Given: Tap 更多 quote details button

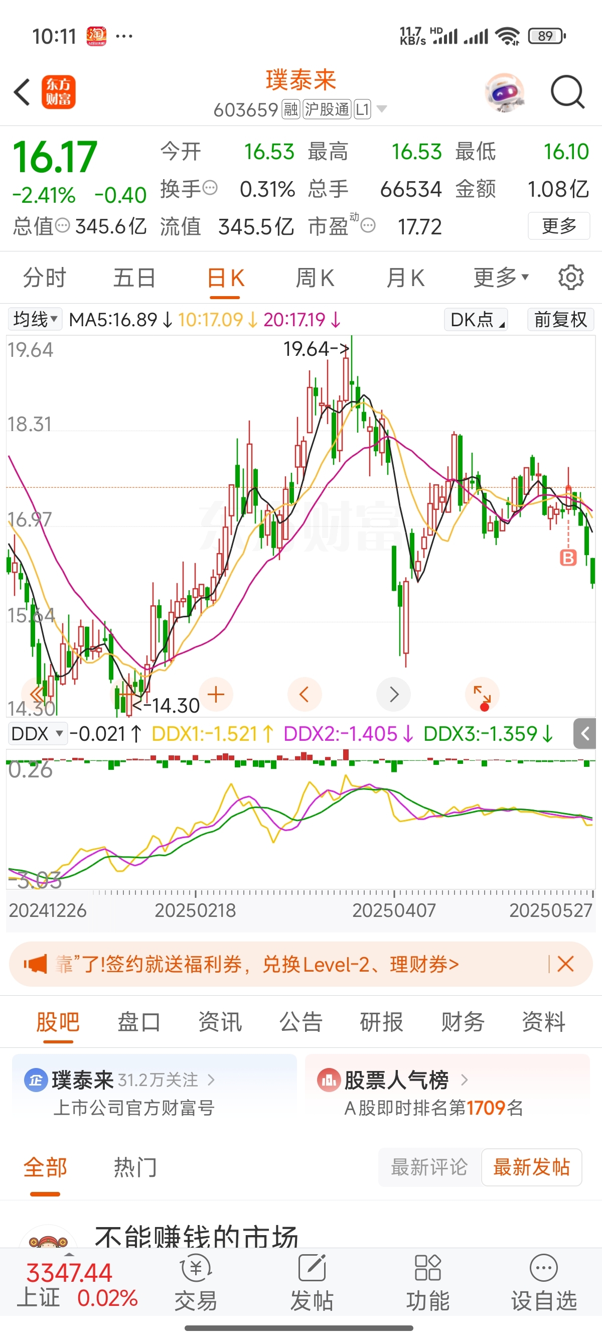Looking at the screenshot, I should (x=559, y=226).
